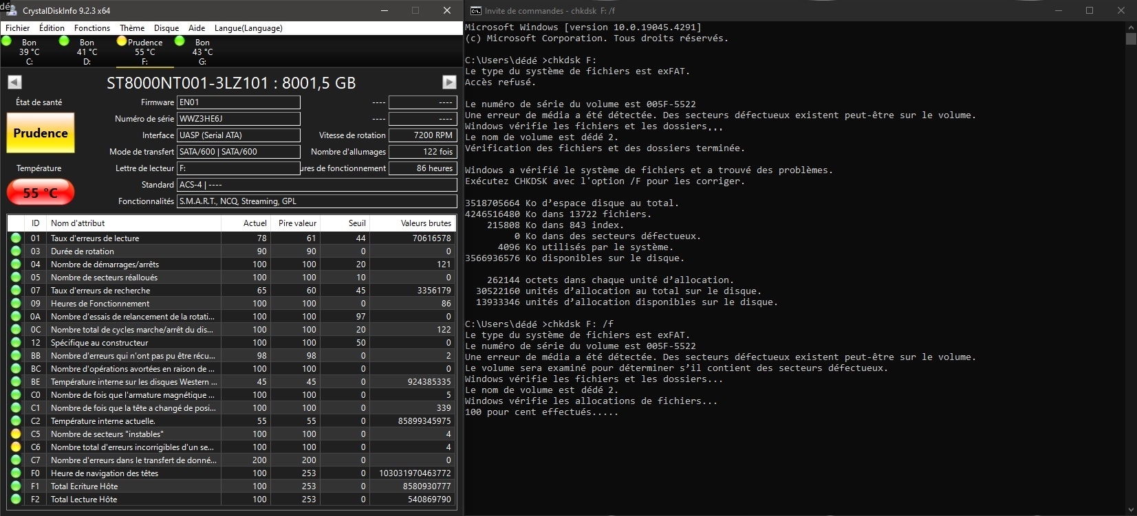Open the Fichier menu
Screen dimensions: 1137x516
18,28
